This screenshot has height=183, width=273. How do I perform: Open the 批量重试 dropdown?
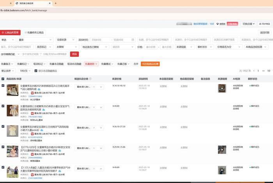[x=107, y=64]
